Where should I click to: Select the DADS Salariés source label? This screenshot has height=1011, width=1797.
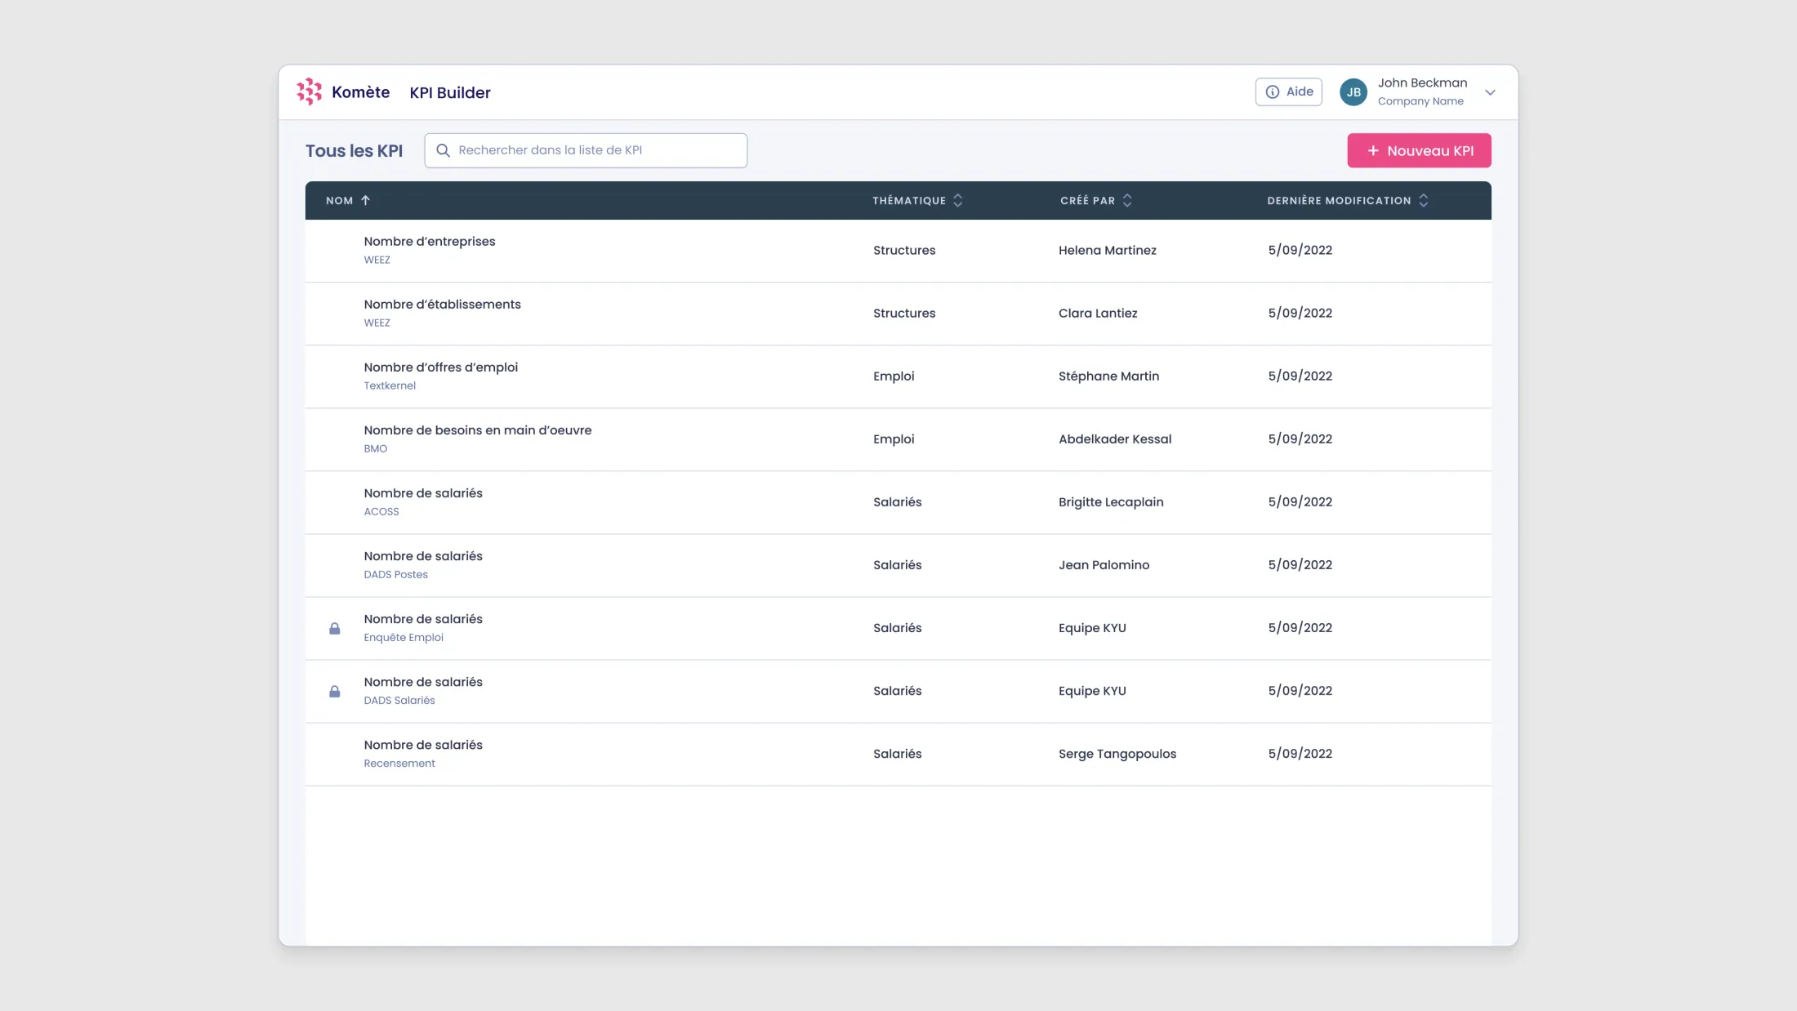click(x=399, y=700)
